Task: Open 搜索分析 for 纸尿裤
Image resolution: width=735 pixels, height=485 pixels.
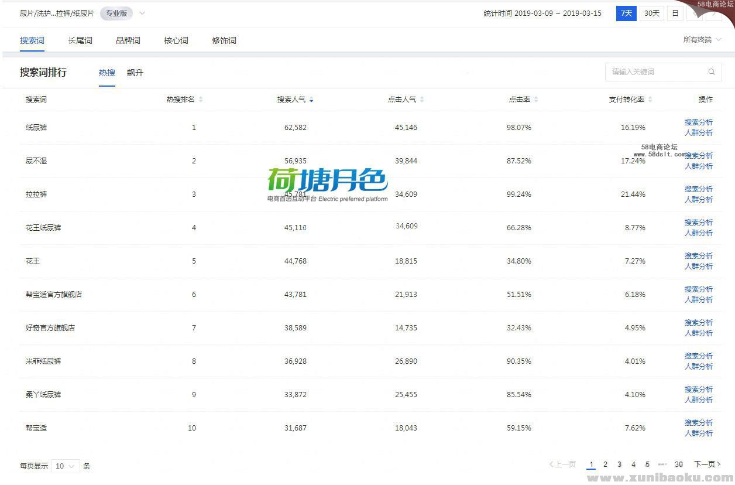Action: click(699, 122)
